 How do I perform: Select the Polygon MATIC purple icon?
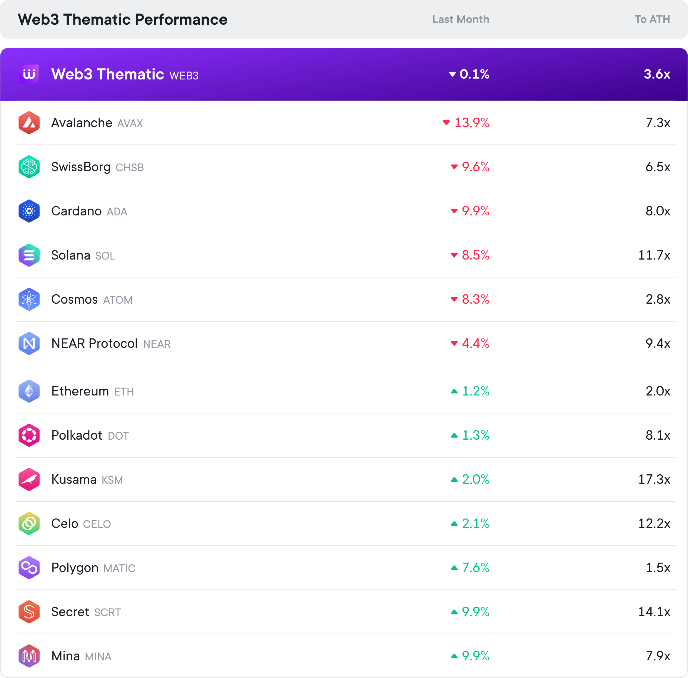coord(29,568)
